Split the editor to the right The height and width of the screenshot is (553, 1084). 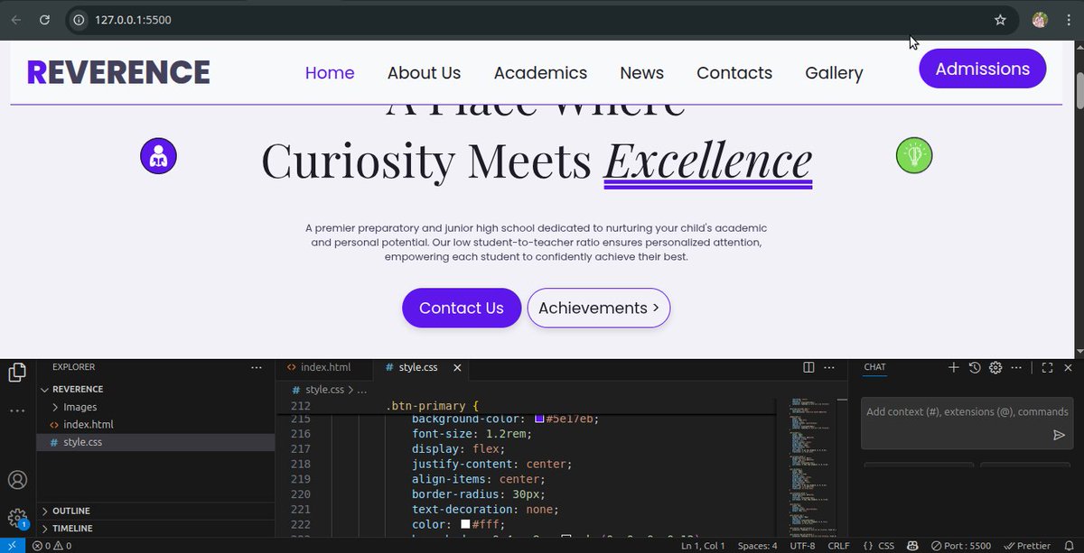pyautogui.click(x=808, y=367)
